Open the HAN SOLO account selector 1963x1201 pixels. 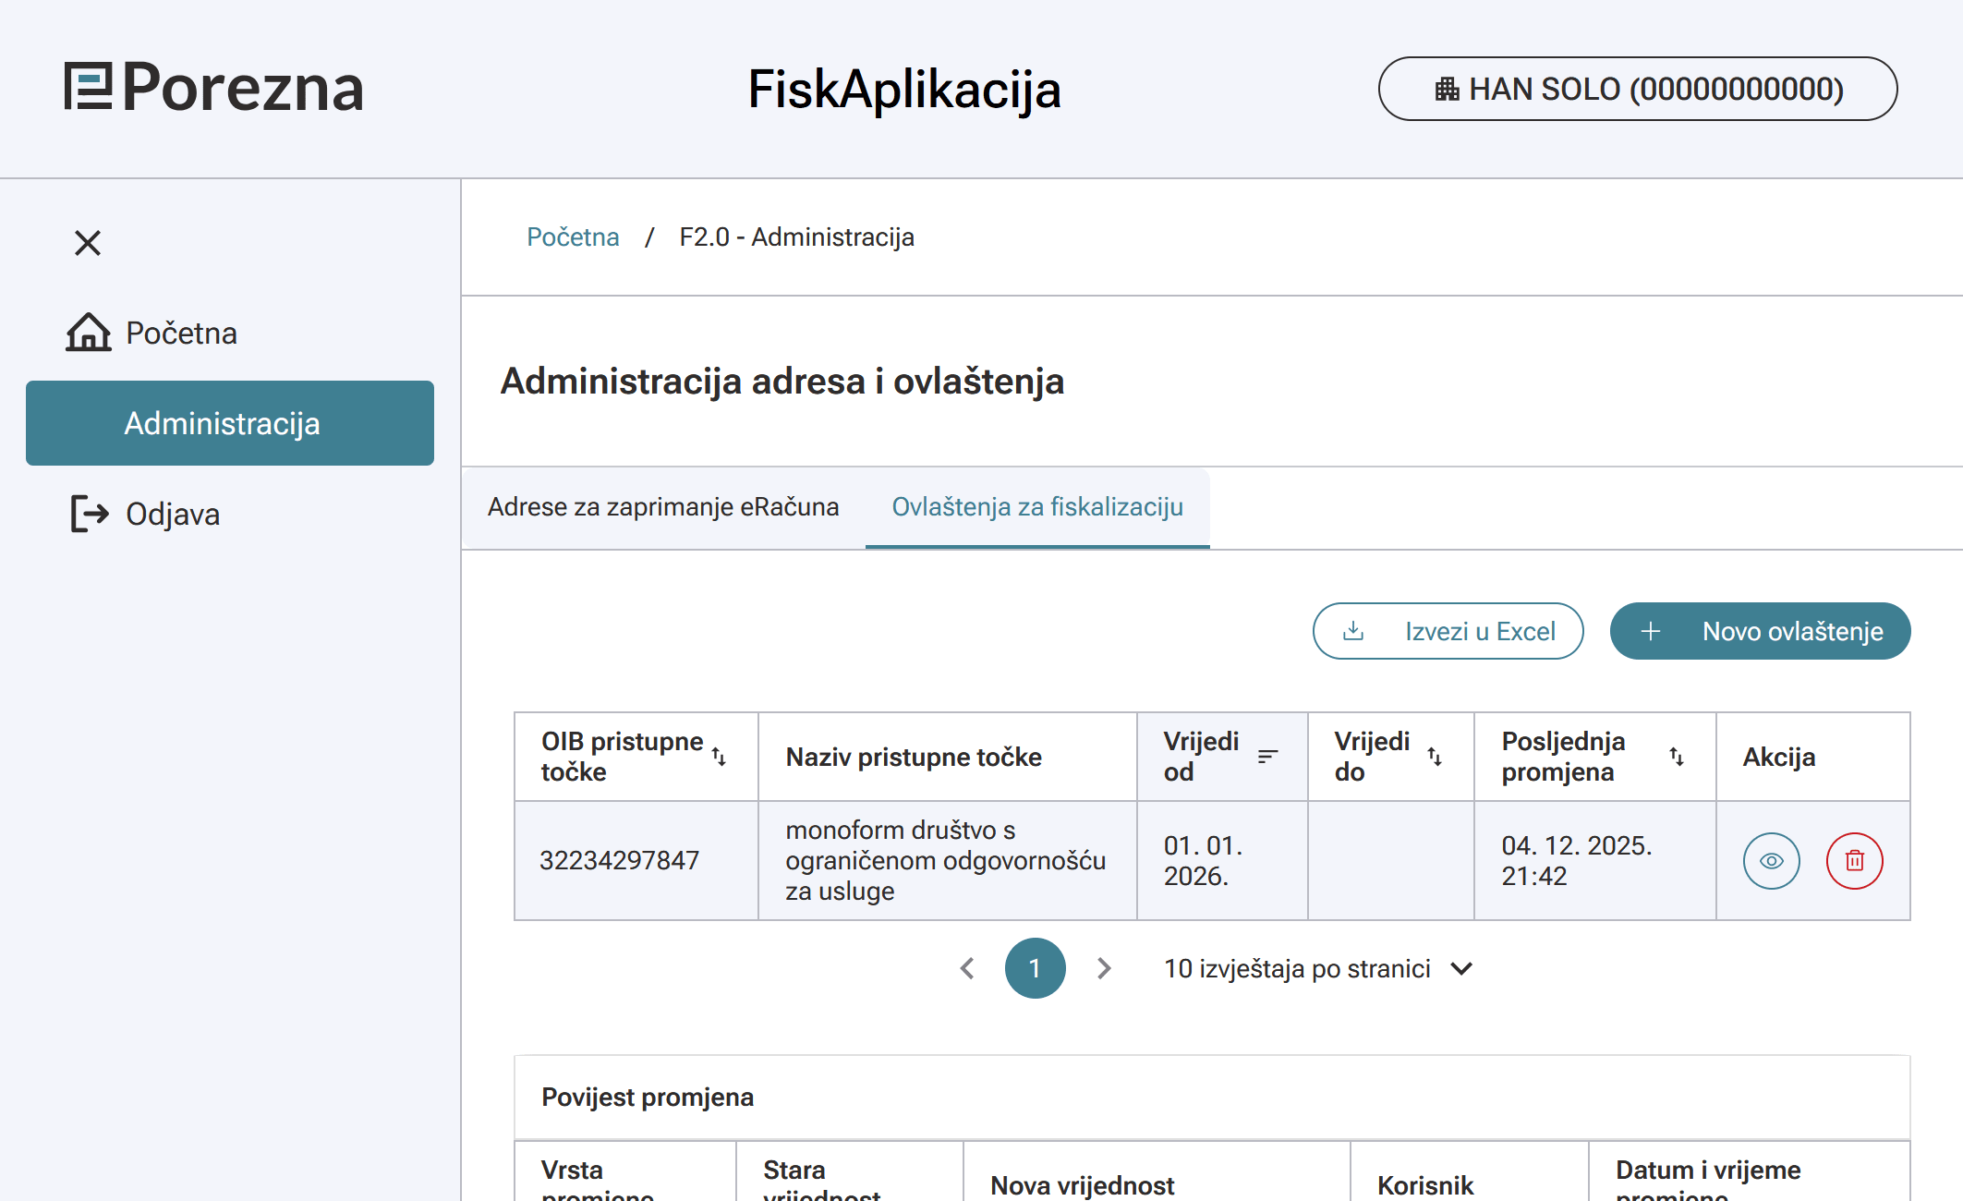1637,89
